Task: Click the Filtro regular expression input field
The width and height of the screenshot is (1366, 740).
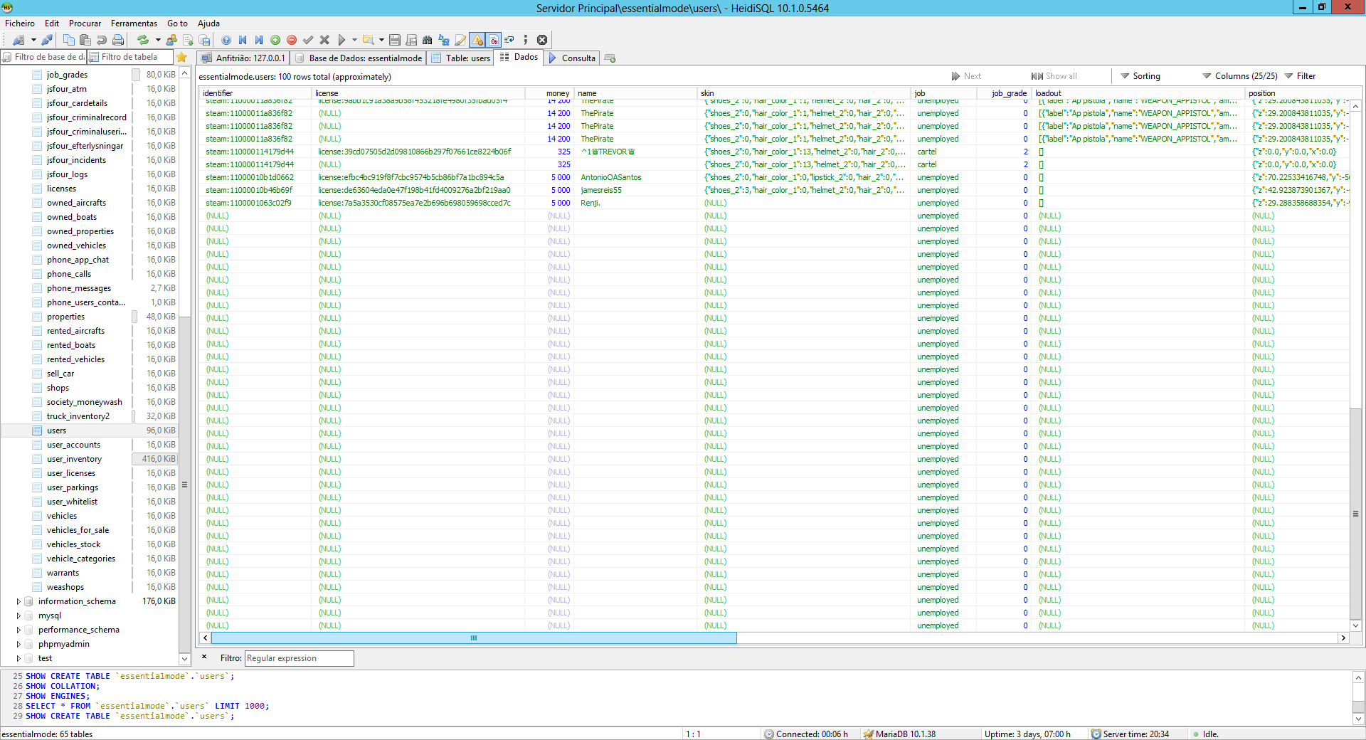Action: 299,658
